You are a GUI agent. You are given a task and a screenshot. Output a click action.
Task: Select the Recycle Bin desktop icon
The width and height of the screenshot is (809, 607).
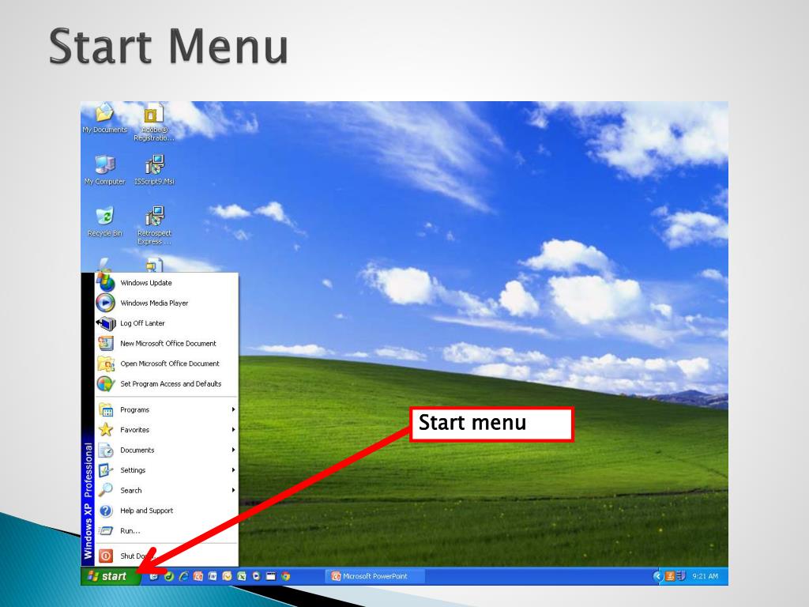[105, 221]
